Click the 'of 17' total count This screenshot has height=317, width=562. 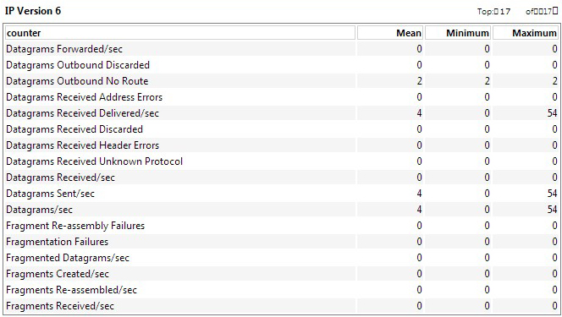click(542, 12)
